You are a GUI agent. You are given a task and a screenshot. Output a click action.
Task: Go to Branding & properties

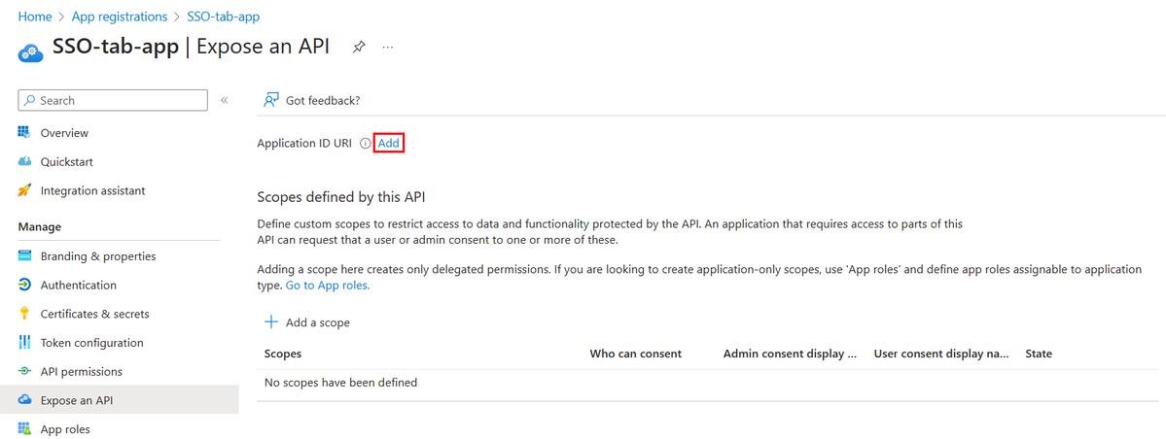(97, 256)
